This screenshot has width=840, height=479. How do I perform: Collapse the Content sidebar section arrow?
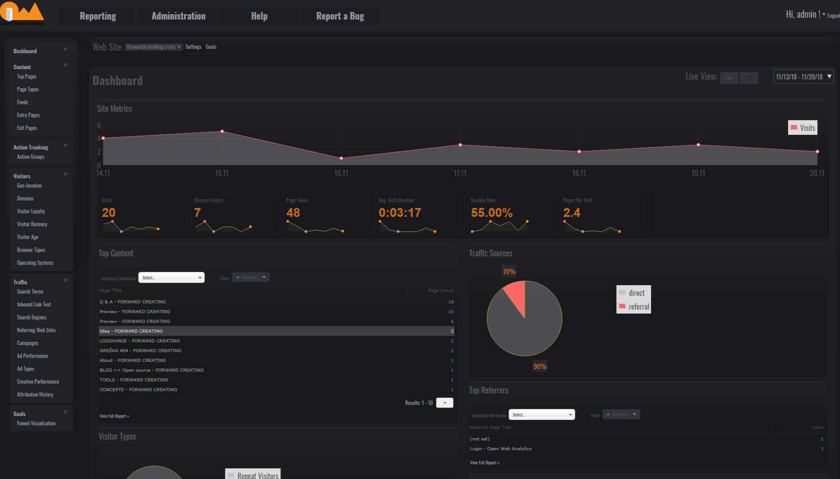(x=65, y=65)
